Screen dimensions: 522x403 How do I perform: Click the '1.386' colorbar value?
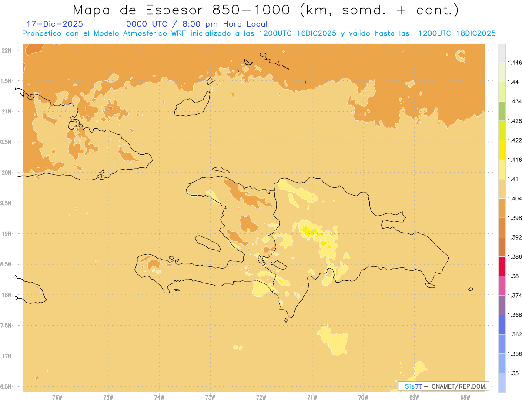(515, 257)
